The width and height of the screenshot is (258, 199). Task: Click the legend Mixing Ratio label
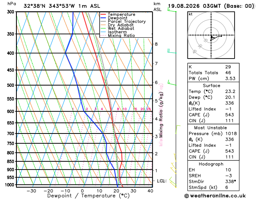(121, 36)
